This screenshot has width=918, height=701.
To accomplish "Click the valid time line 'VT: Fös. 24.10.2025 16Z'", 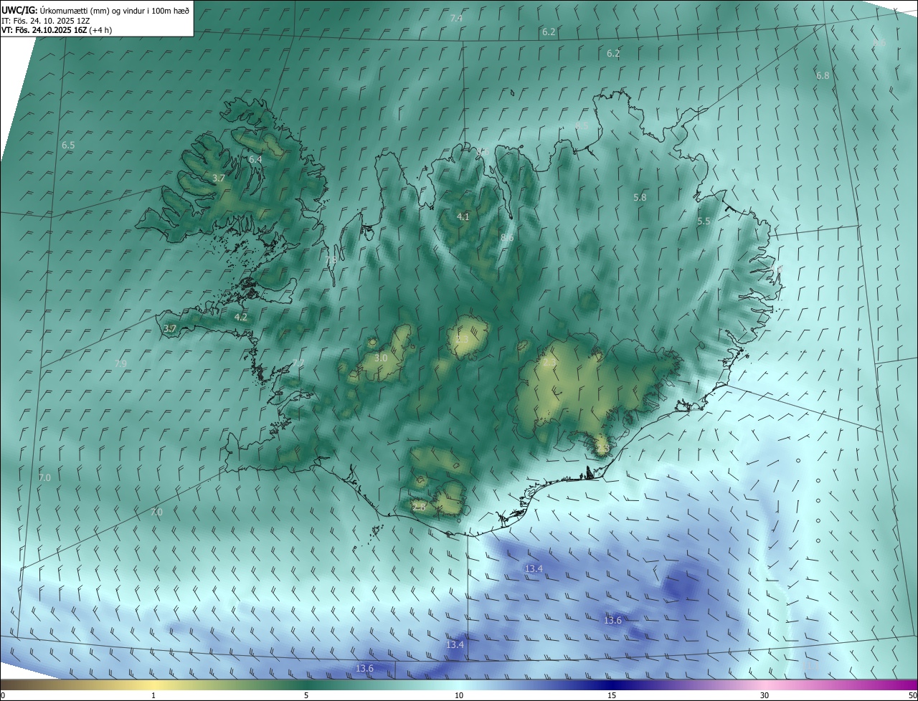I will [44, 30].
